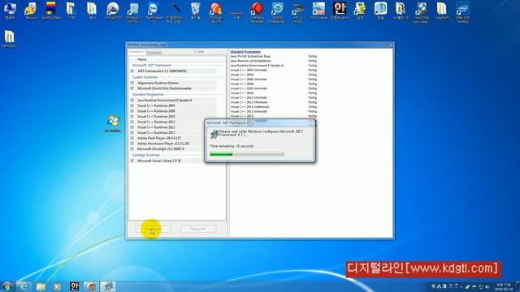Uncheck Visual C++ Runtimes 2005
Viewport: 520px width, 292px height.
coord(132,105)
